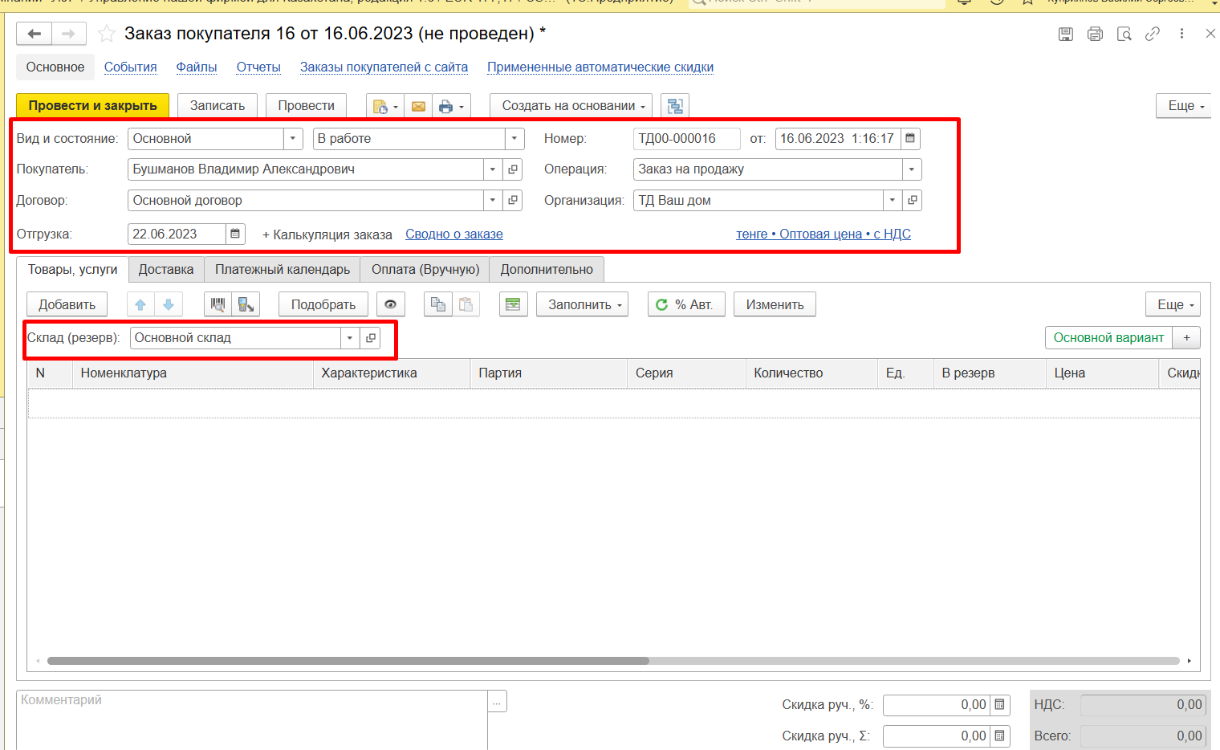This screenshot has width=1220, height=750.
Task: Open the Сводно о заказе link
Action: point(454,234)
